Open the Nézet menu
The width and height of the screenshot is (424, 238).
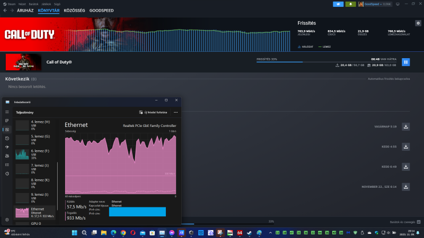click(22, 4)
